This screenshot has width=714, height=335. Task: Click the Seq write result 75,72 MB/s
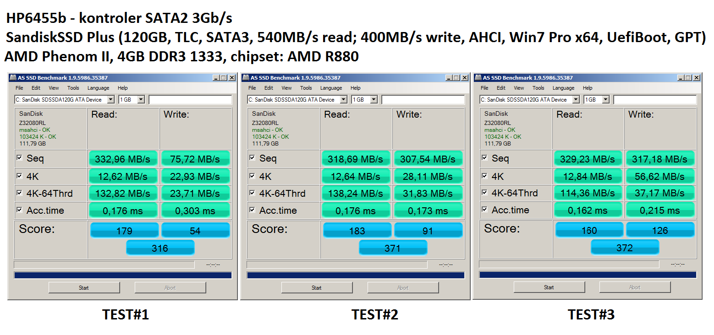pyautogui.click(x=195, y=159)
